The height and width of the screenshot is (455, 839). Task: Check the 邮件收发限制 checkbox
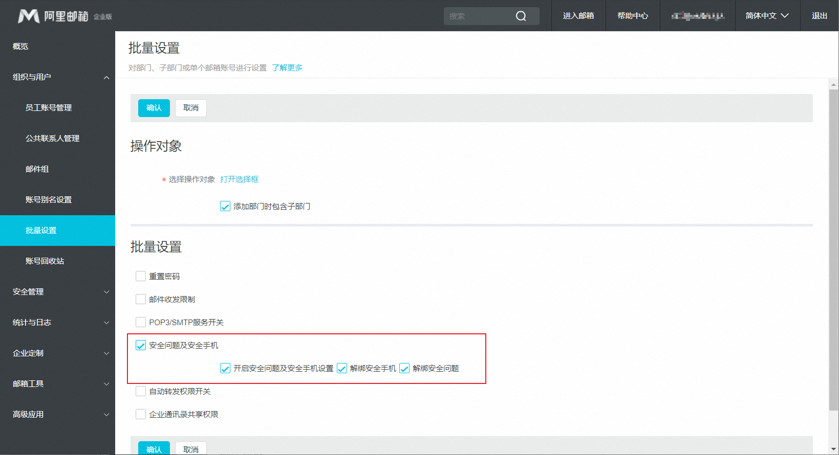pyautogui.click(x=141, y=299)
